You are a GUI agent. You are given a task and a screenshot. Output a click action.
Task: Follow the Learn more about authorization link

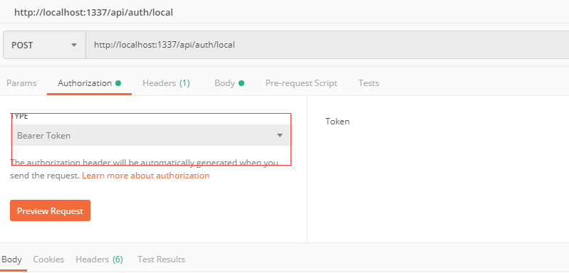pyautogui.click(x=145, y=176)
